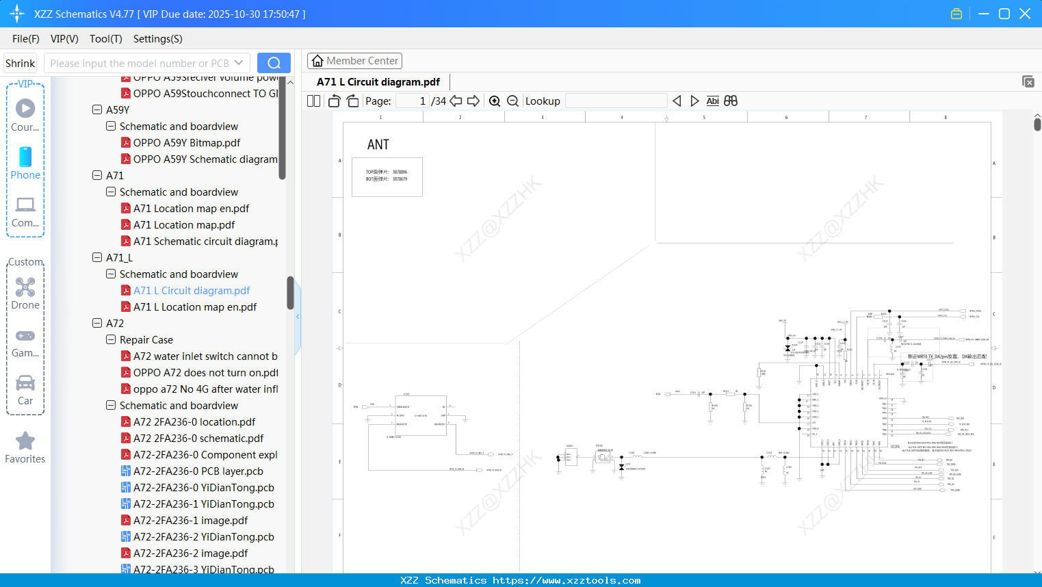Collapse the A71_L tree node
The width and height of the screenshot is (1042, 587).
pyautogui.click(x=97, y=258)
